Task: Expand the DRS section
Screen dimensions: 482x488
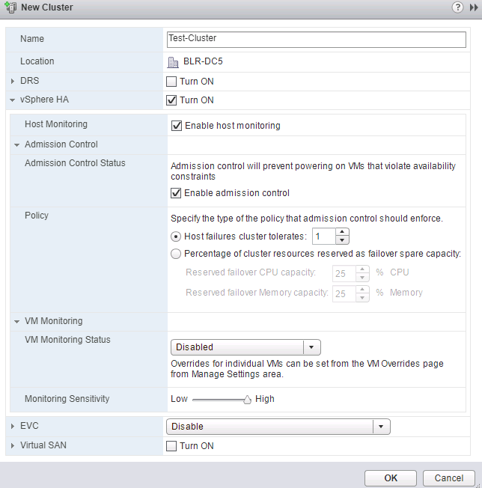Action: tap(13, 82)
